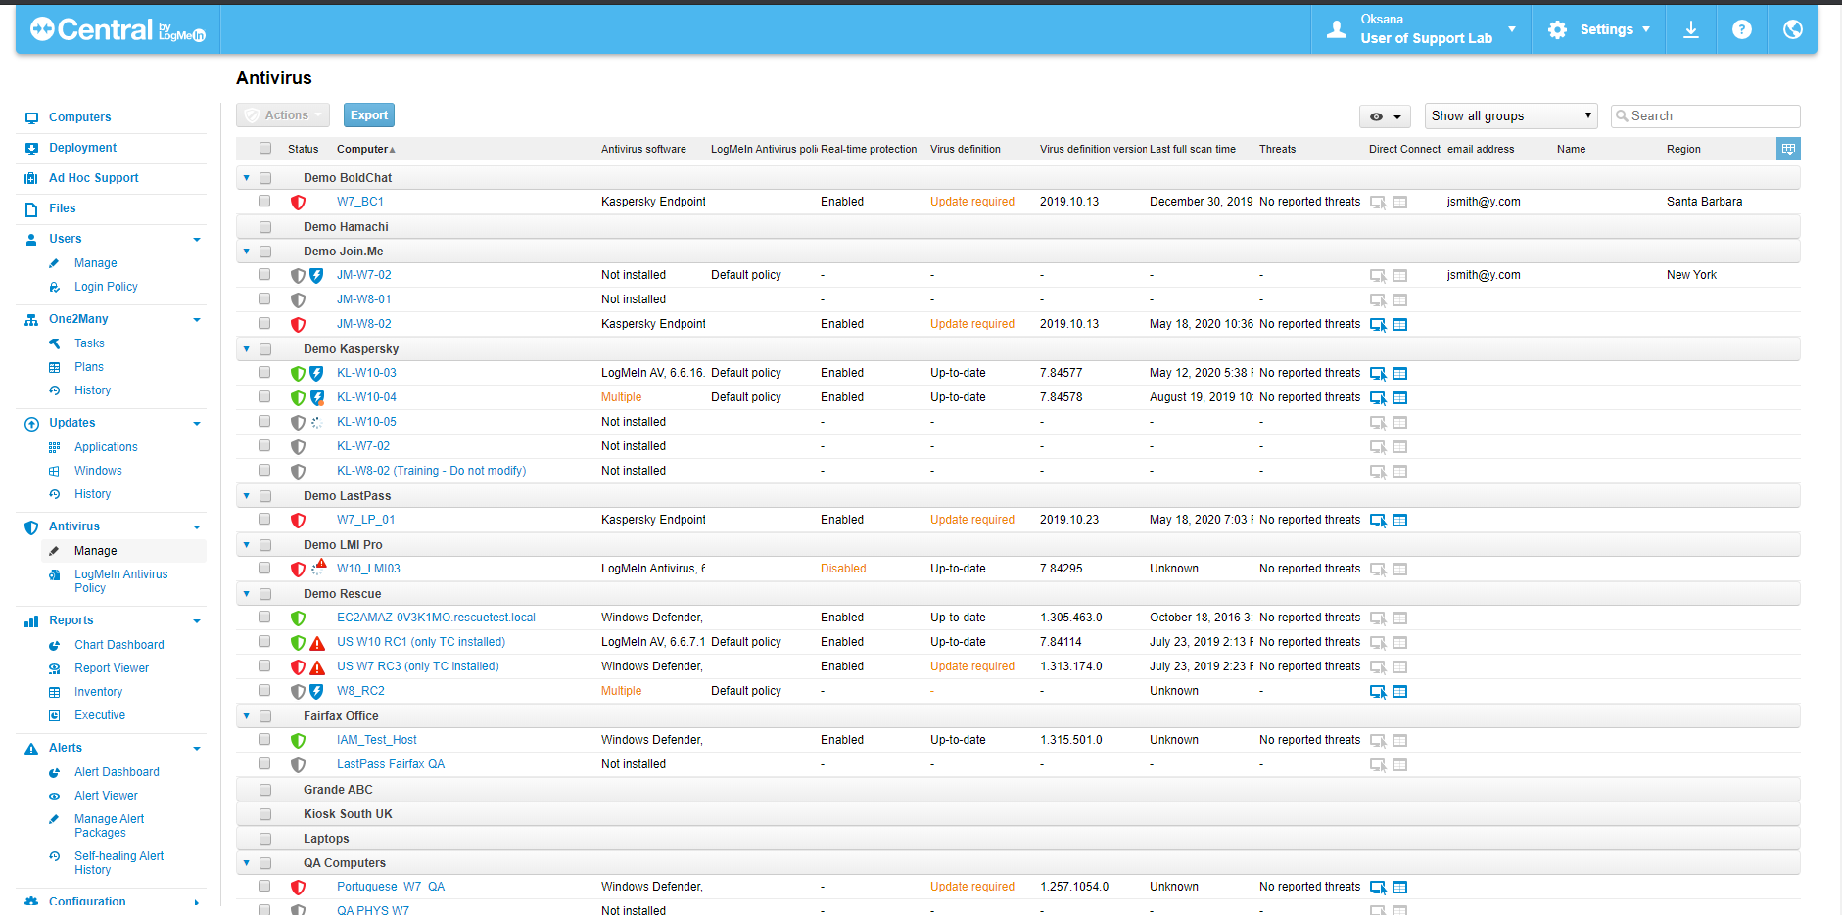Image resolution: width=1842 pixels, height=915 pixels.
Task: Open the EC2AMAZ-0V3K1MO.rescuetest.local link
Action: click(x=436, y=618)
